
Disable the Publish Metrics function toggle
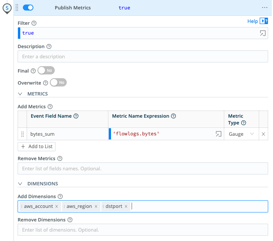pyautogui.click(x=28, y=8)
